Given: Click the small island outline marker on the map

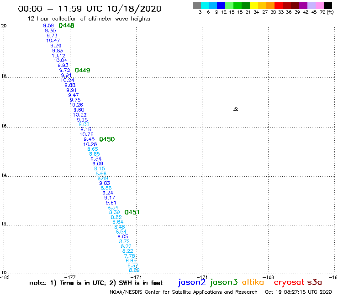Looking at the screenshot, I should point(236,109).
